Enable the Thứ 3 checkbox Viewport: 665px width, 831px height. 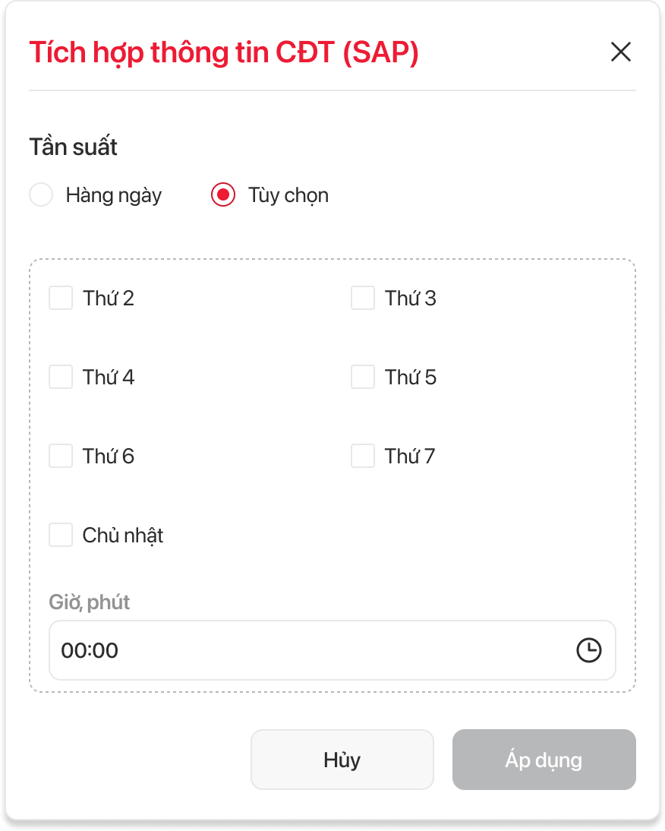point(363,298)
